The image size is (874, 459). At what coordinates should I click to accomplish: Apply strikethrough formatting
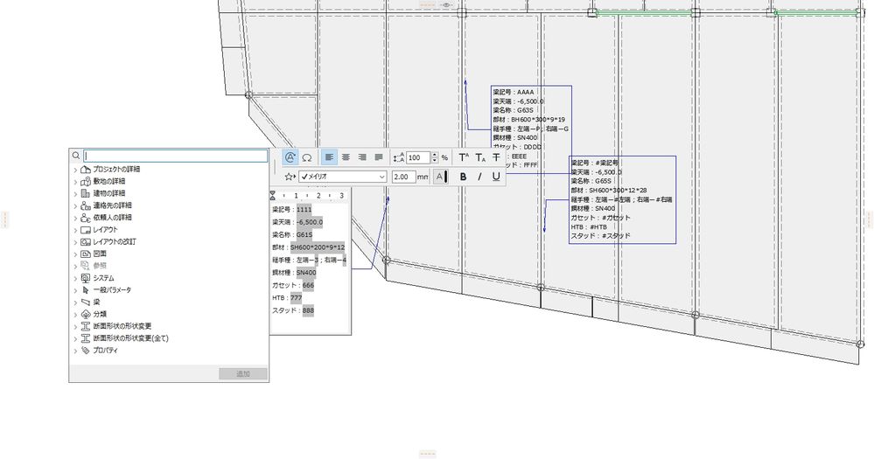[x=496, y=157]
